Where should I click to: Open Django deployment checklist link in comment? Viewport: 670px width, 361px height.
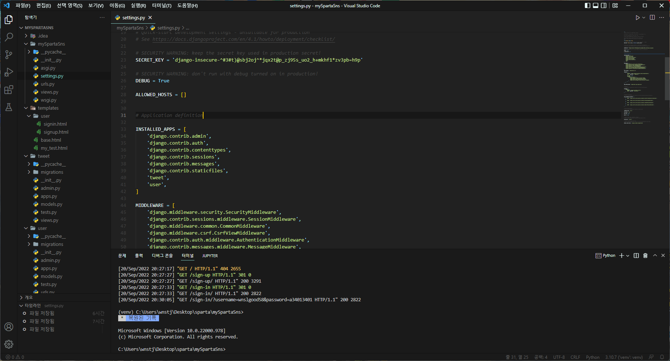pyautogui.click(x=243, y=39)
